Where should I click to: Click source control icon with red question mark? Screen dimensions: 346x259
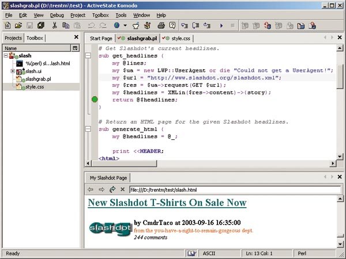pyautogui.click(x=268, y=25)
